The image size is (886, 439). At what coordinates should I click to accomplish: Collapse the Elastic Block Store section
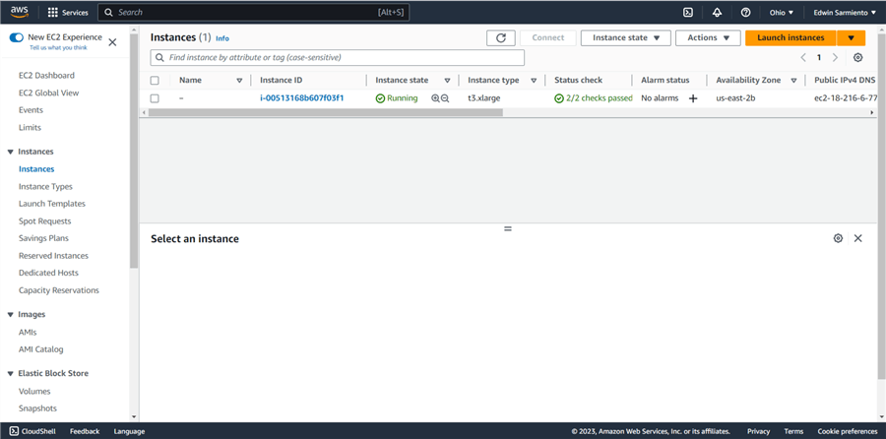click(x=10, y=373)
